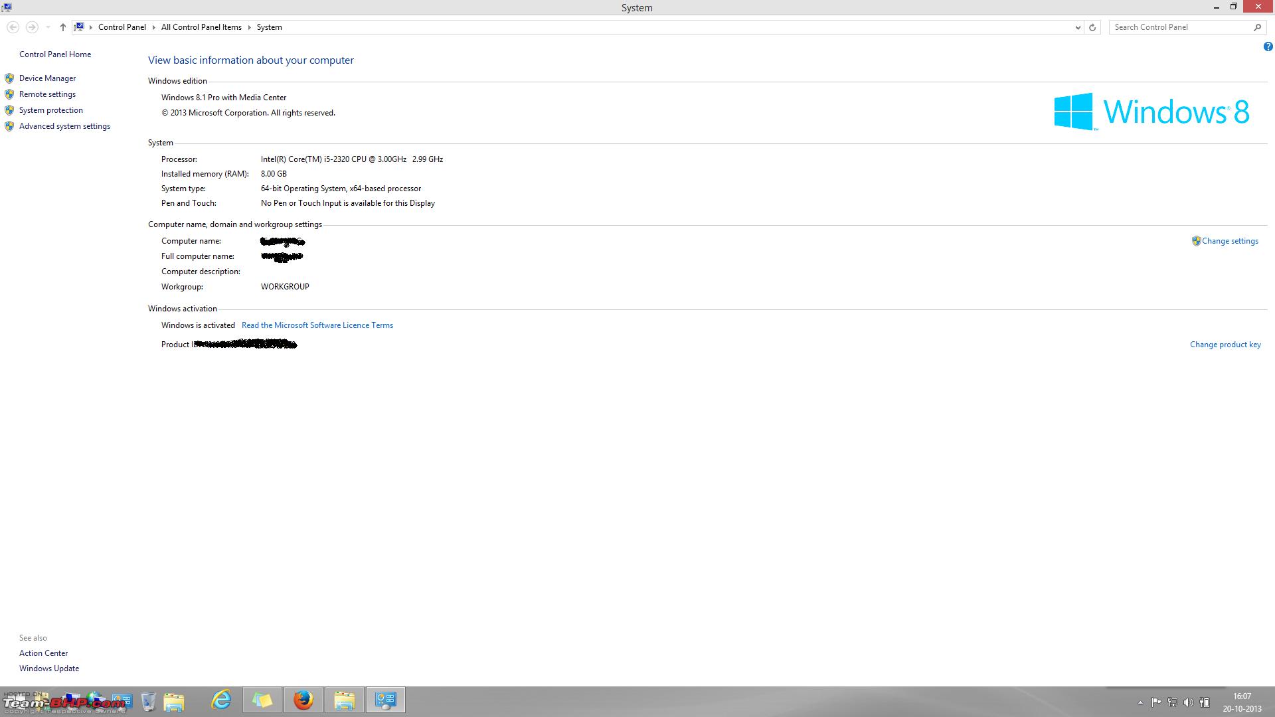Open the help question mark icon
This screenshot has width=1275, height=717.
point(1268,46)
